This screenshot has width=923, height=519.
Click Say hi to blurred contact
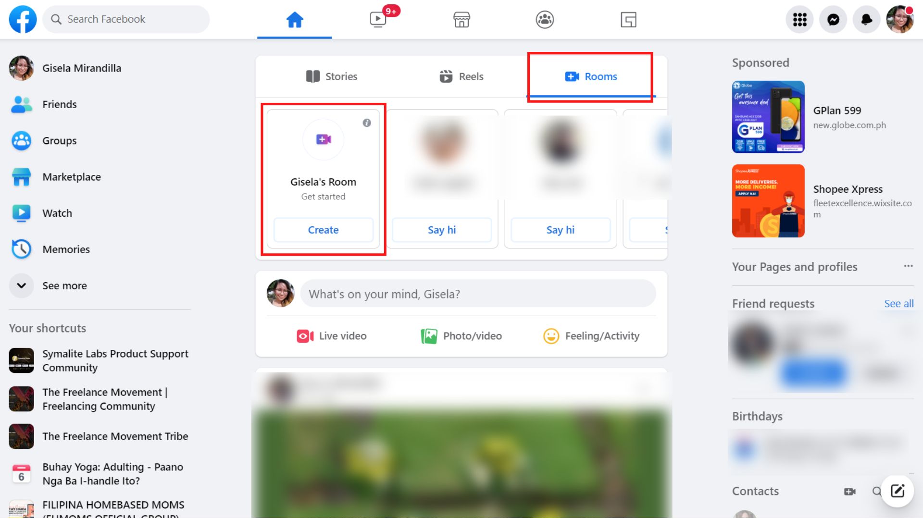click(x=442, y=229)
